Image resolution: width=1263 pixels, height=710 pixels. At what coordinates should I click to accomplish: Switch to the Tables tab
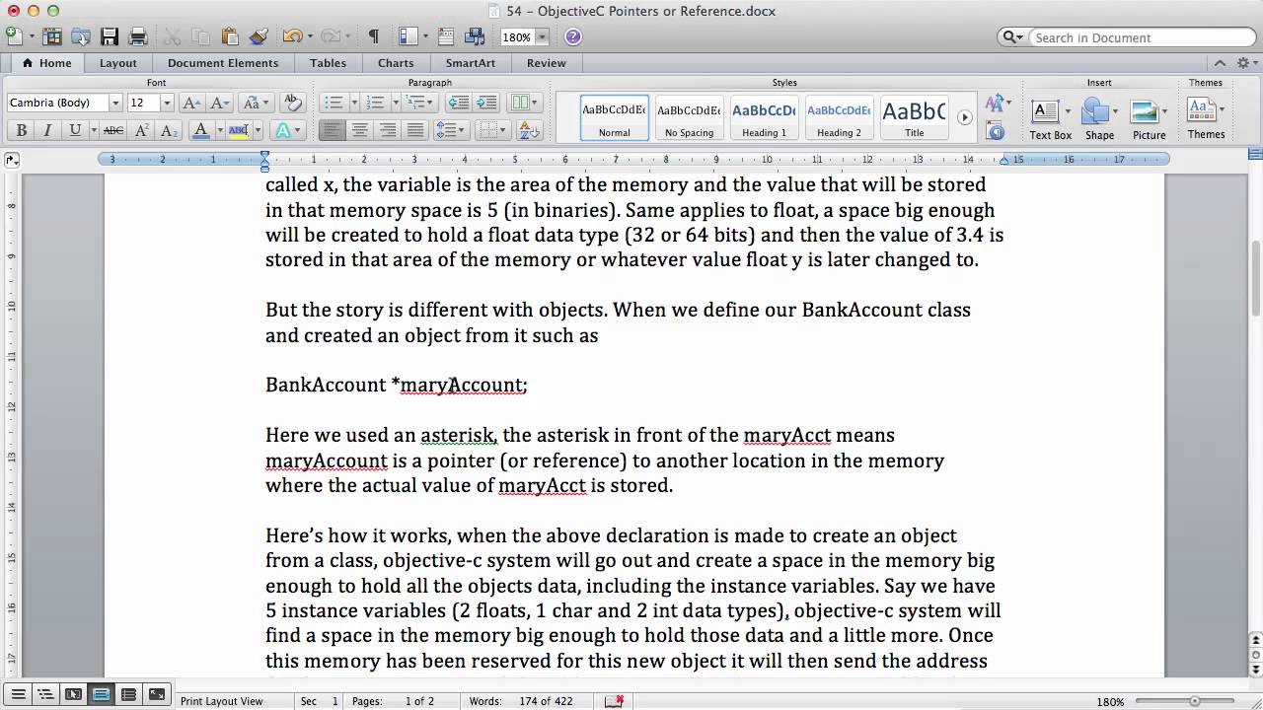click(x=328, y=63)
